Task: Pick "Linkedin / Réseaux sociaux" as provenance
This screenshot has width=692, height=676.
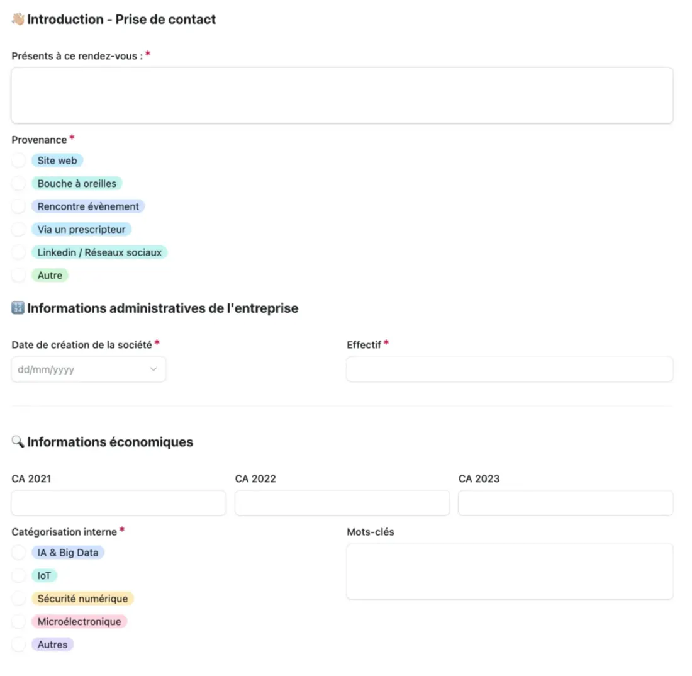Action: coord(18,252)
